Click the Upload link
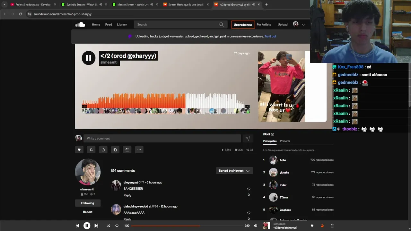 click(283, 24)
